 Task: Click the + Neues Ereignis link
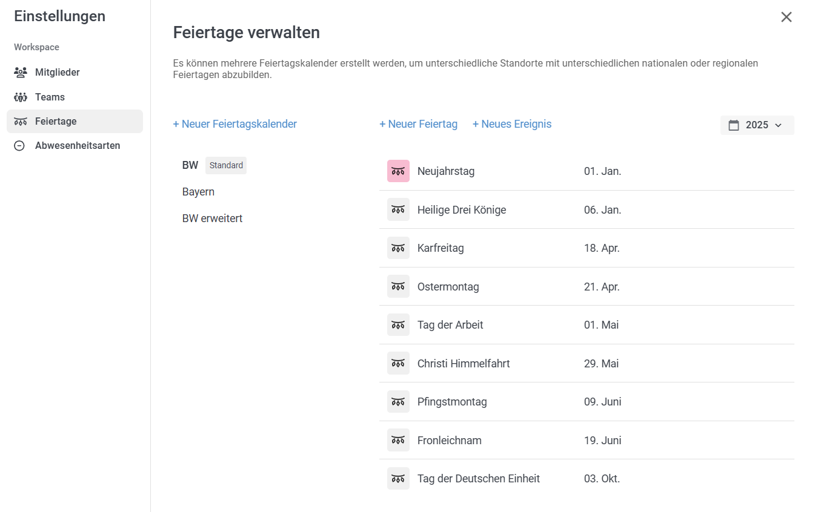click(512, 124)
